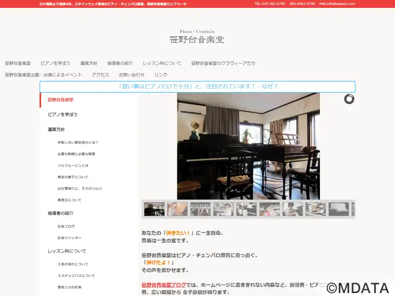Open the 笹野台音楽堂ブログ red link

[164, 285]
